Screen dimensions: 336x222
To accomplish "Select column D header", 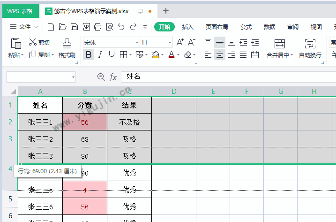I will click(x=174, y=92).
